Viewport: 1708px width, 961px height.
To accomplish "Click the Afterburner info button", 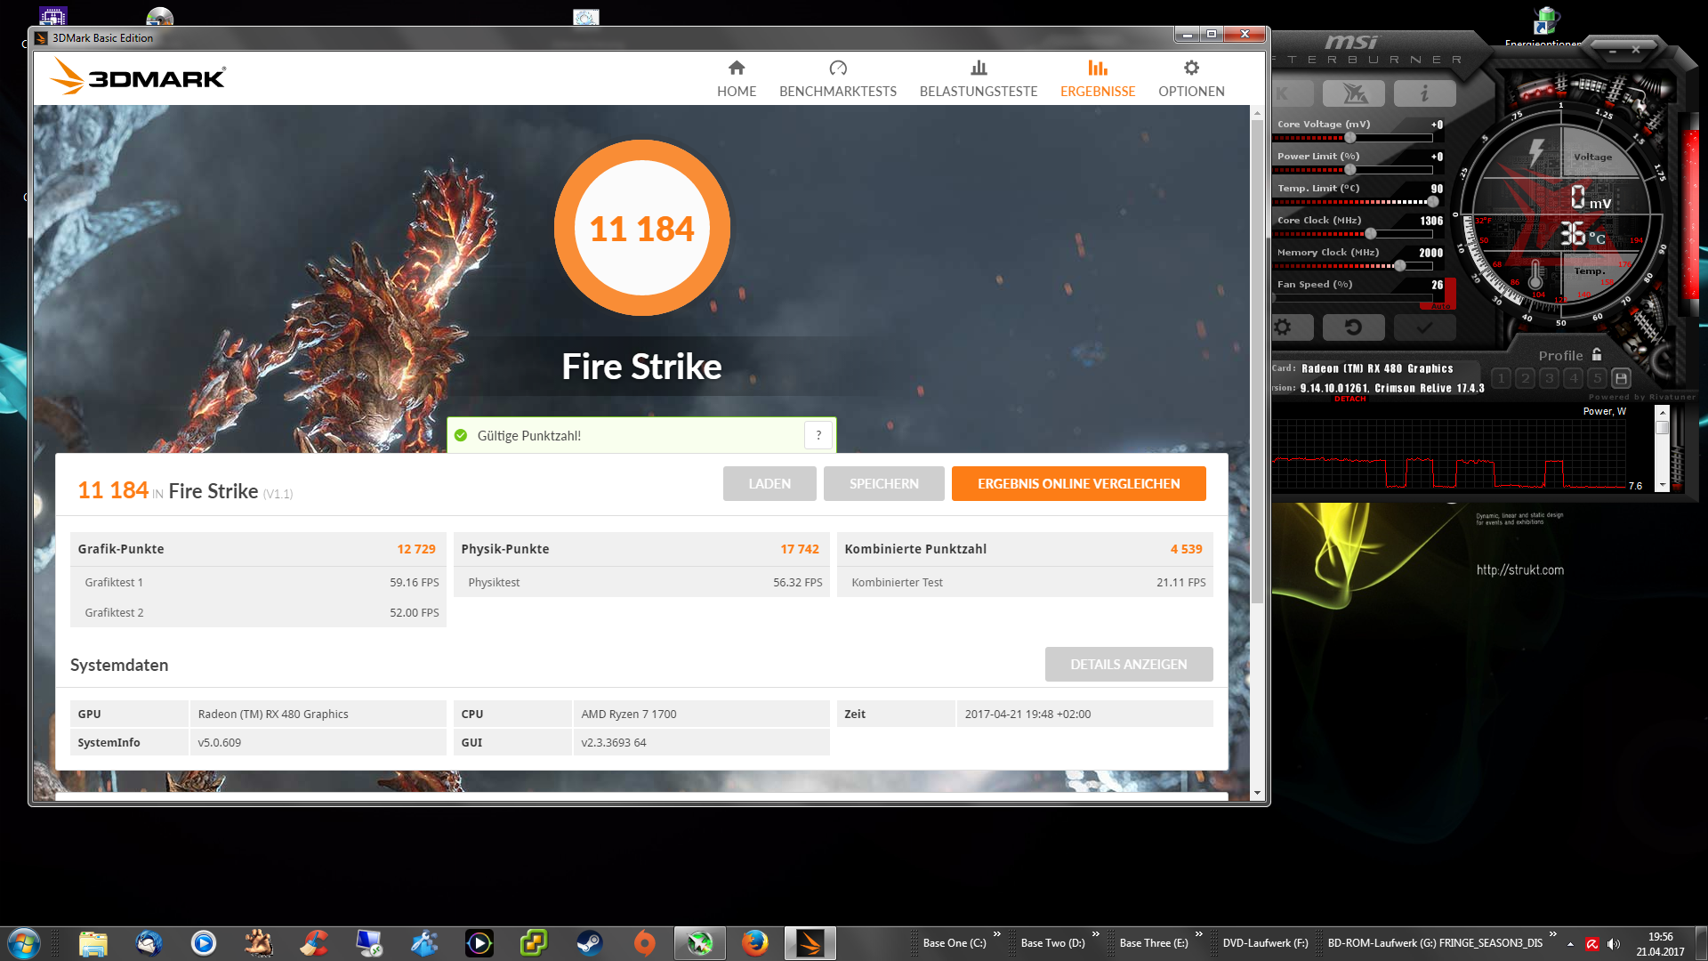I will pyautogui.click(x=1424, y=93).
